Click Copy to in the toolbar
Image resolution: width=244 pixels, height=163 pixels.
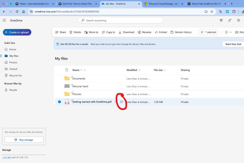pyautogui.click(x=108, y=32)
